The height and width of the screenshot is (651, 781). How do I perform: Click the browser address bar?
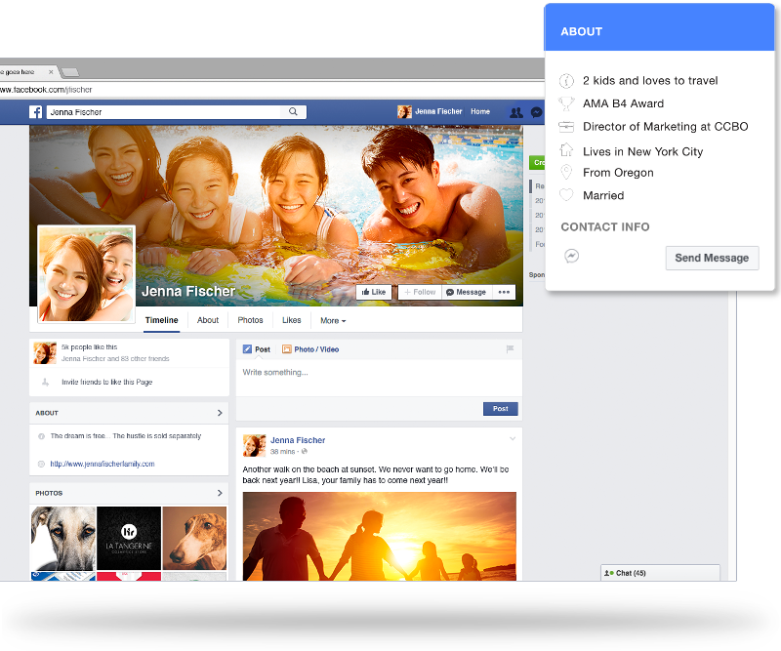pyautogui.click(x=272, y=90)
